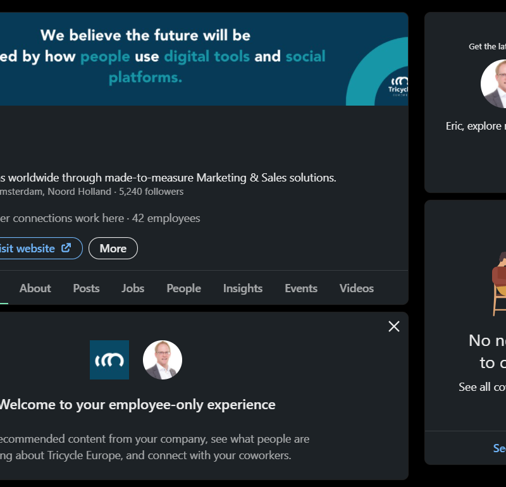View the Insights tab
This screenshot has height=487, width=506.
pyautogui.click(x=243, y=288)
